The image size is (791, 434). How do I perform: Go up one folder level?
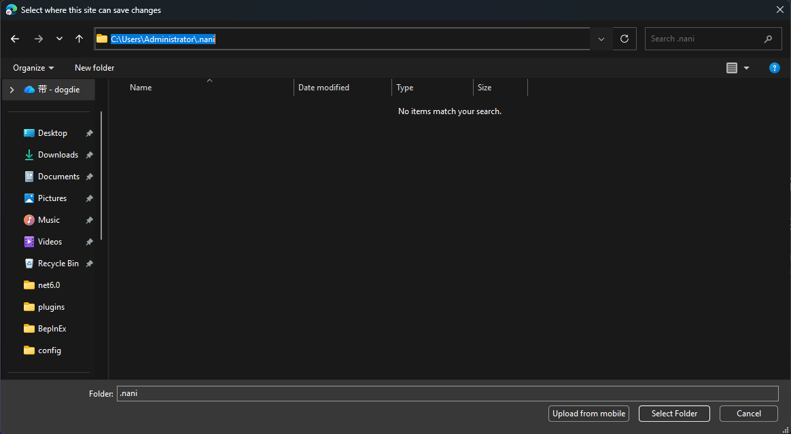tap(79, 39)
